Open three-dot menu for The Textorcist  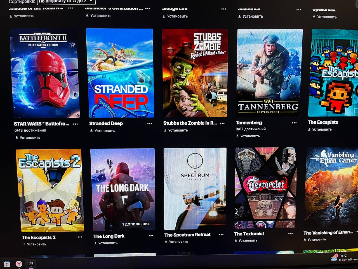pyautogui.click(x=291, y=233)
